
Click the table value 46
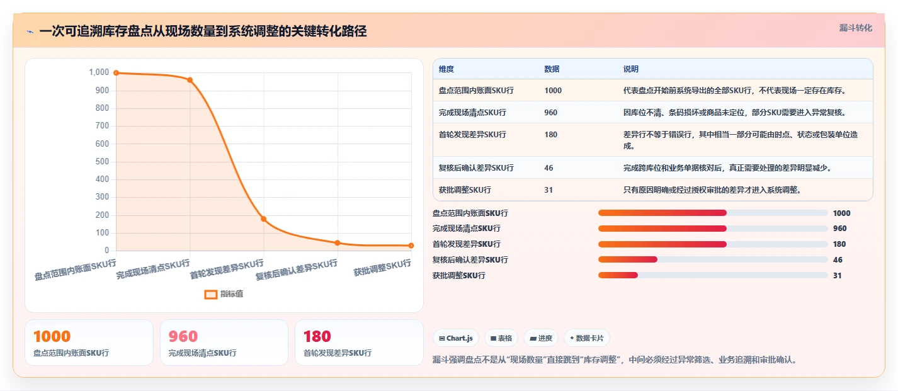[x=548, y=168]
